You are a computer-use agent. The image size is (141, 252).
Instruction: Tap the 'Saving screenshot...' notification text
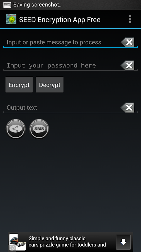click(x=38, y=5)
